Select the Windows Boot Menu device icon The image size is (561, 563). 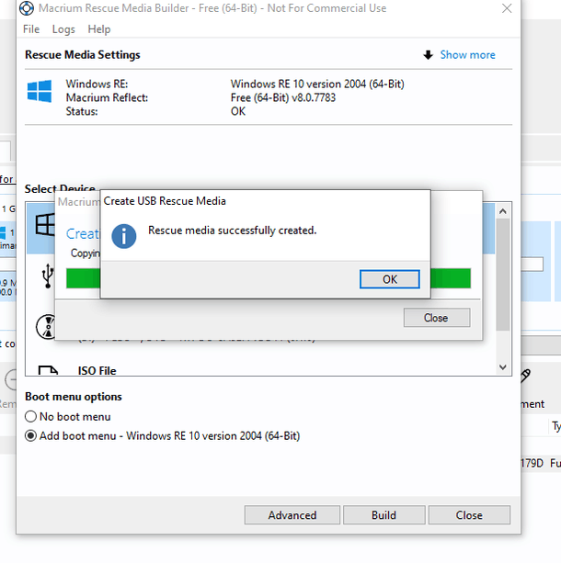[x=44, y=225]
